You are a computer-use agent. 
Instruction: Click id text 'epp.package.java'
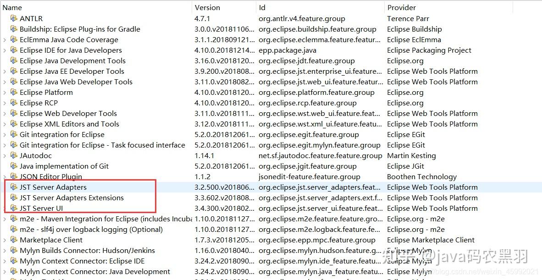287,50
